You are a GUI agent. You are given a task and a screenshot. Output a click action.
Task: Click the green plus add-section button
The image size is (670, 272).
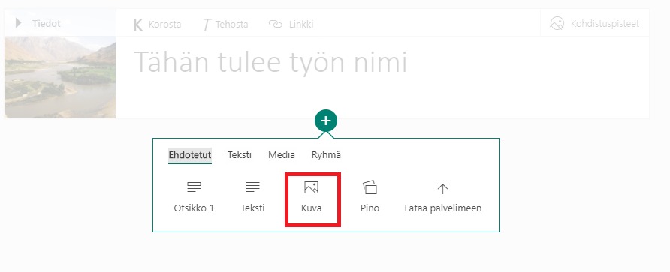(326, 121)
